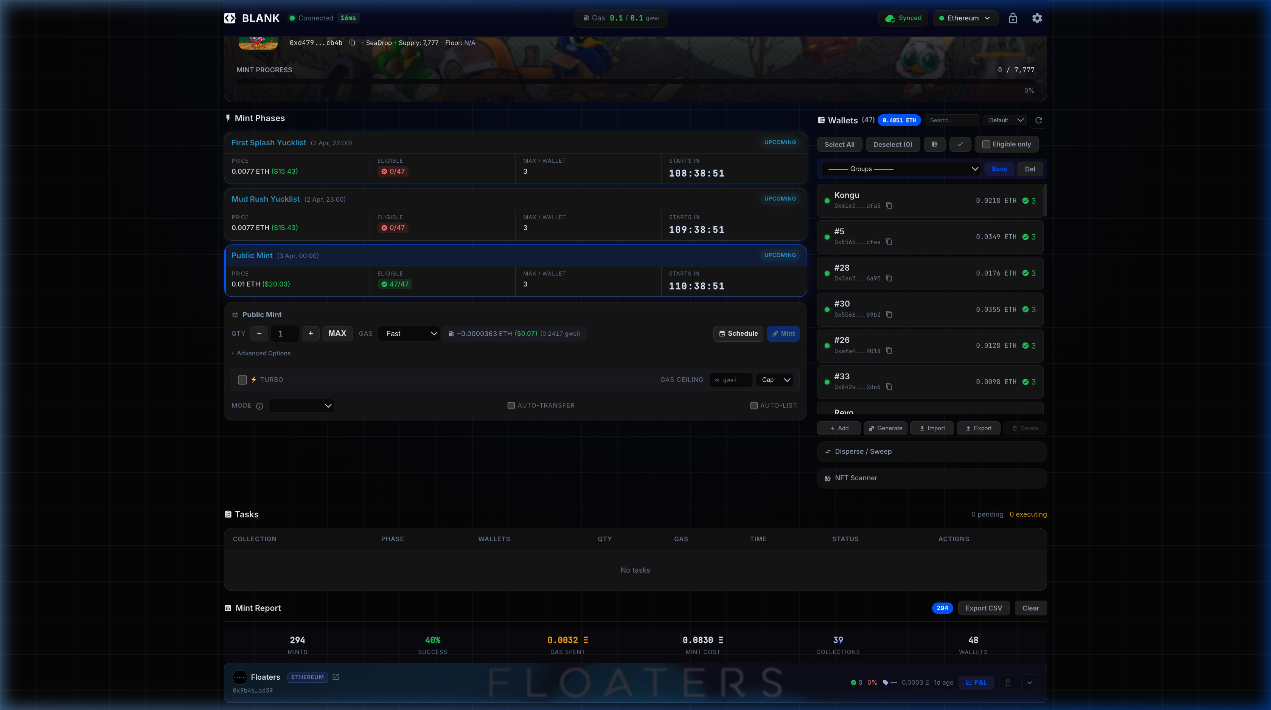
Task: Toggle the TURBO checkbox
Action: (x=242, y=380)
